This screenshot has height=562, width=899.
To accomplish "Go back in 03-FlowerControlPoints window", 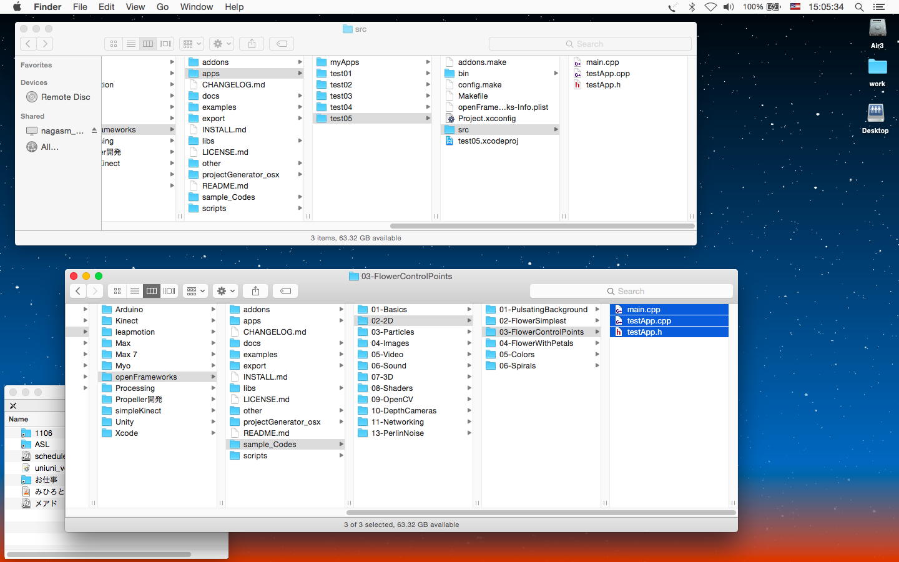I will coord(77,291).
